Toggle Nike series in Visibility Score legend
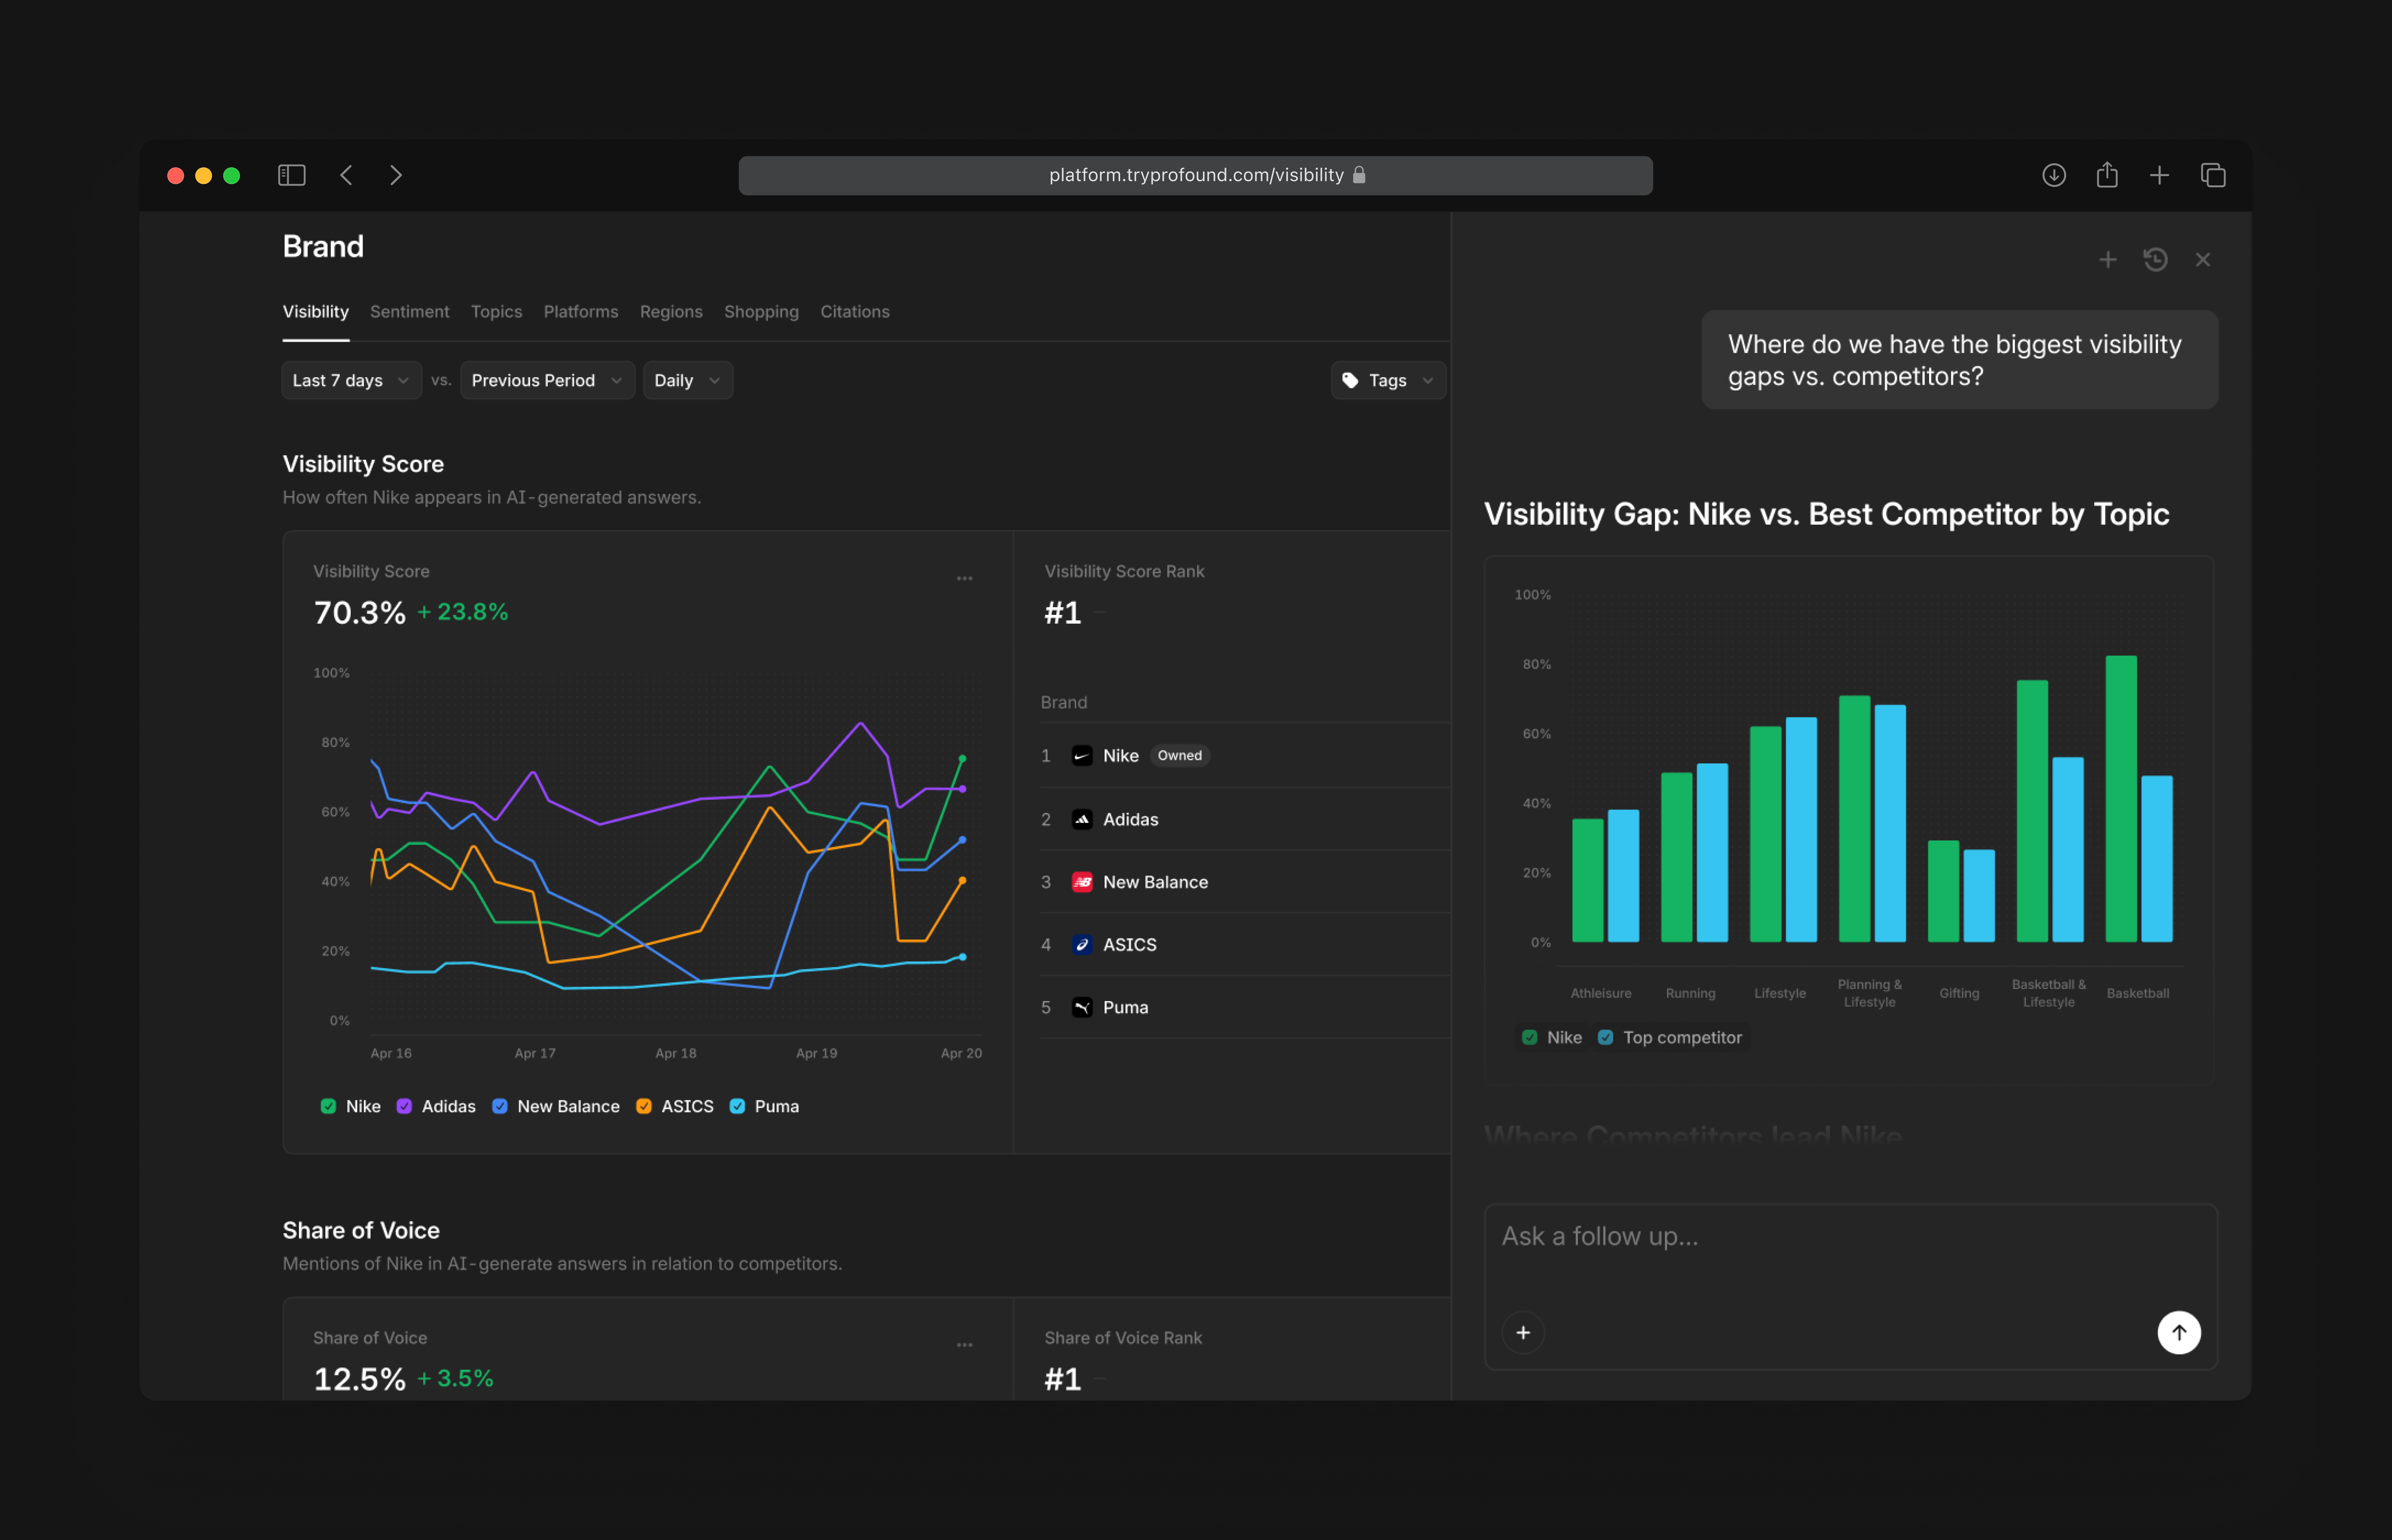This screenshot has height=1540, width=2392. pos(328,1106)
